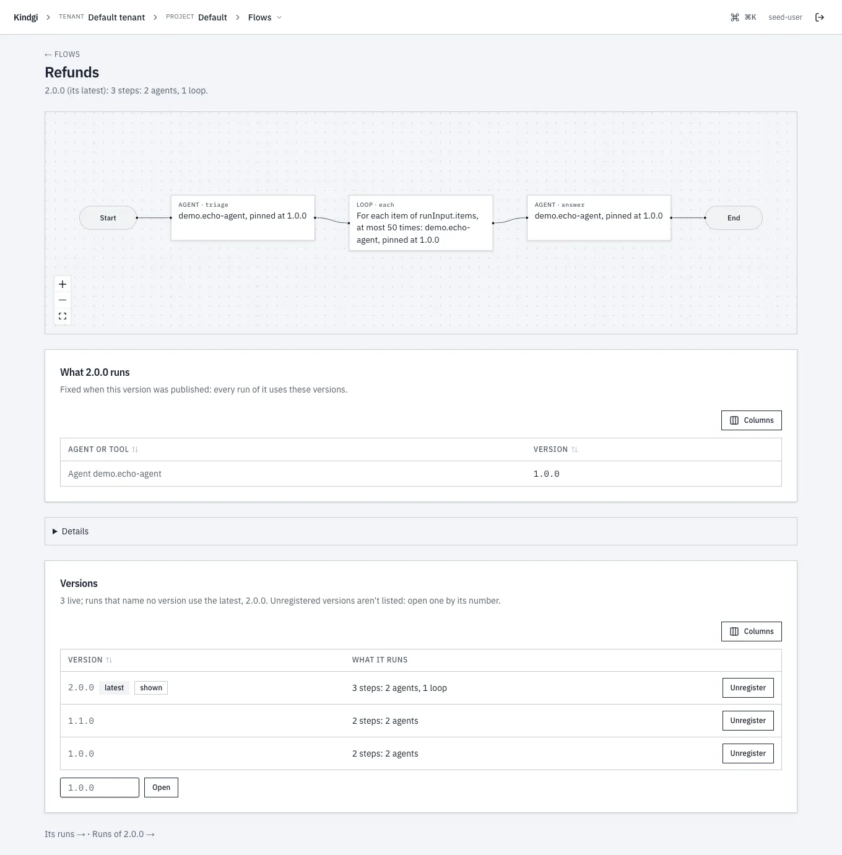842x855 pixels.
Task: Focus the version number input field
Action: 100,788
